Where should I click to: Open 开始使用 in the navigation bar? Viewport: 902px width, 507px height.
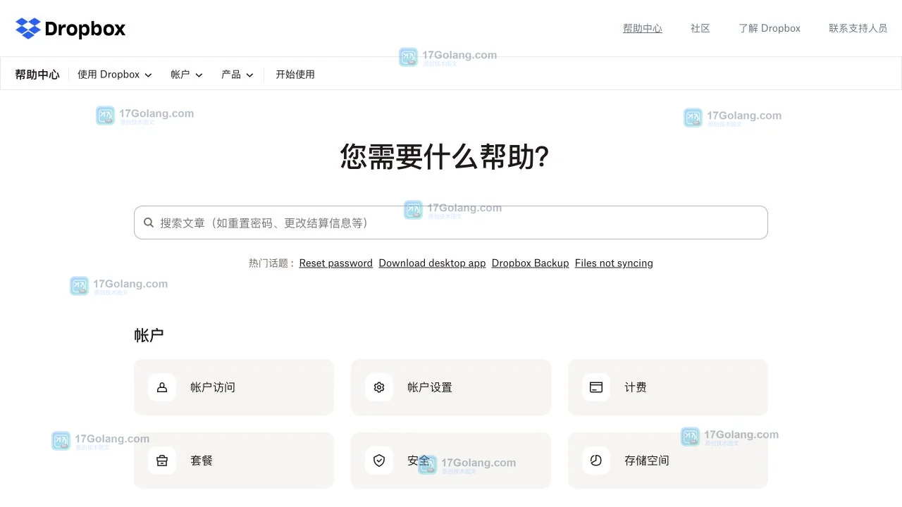[x=295, y=75]
